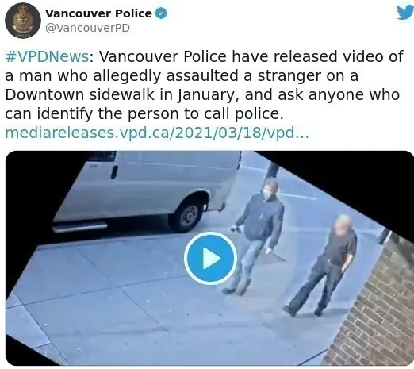Screen dimensions: 414x369
Task: Click the Vancouver Police display name
Action: point(98,13)
